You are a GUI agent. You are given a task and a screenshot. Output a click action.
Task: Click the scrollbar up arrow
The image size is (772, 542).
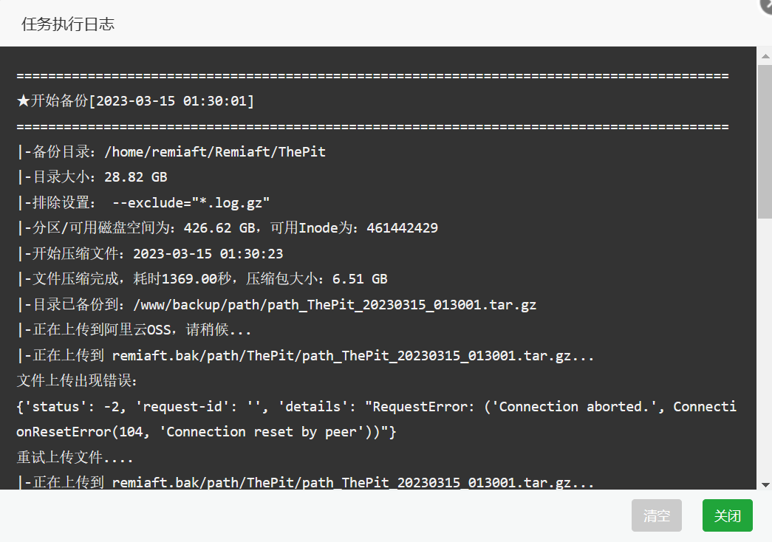pos(765,56)
